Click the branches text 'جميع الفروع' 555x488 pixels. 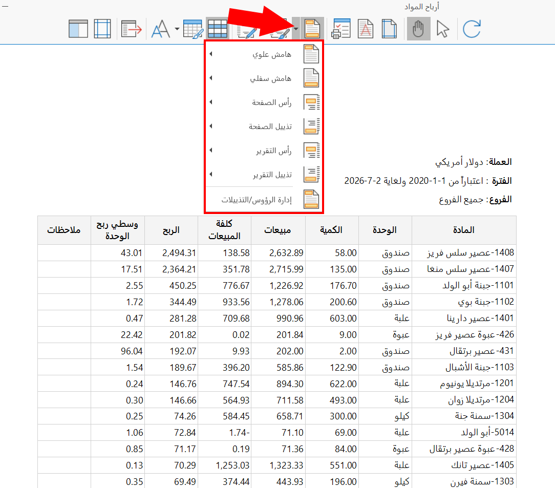pyautogui.click(x=461, y=200)
